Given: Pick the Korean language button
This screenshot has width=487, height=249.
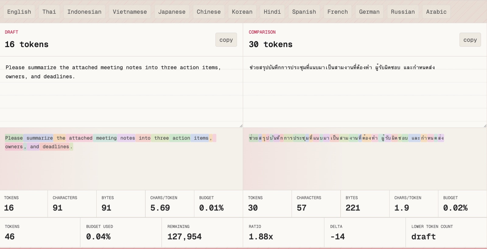Looking at the screenshot, I should 242,12.
